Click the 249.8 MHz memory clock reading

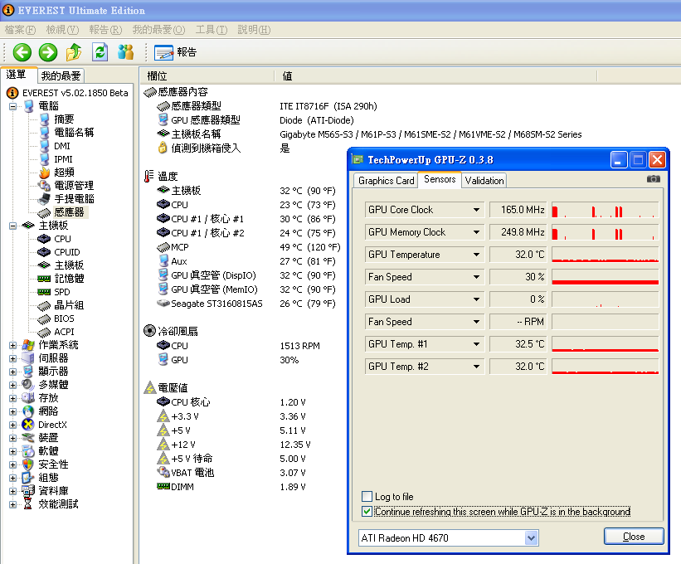click(518, 232)
